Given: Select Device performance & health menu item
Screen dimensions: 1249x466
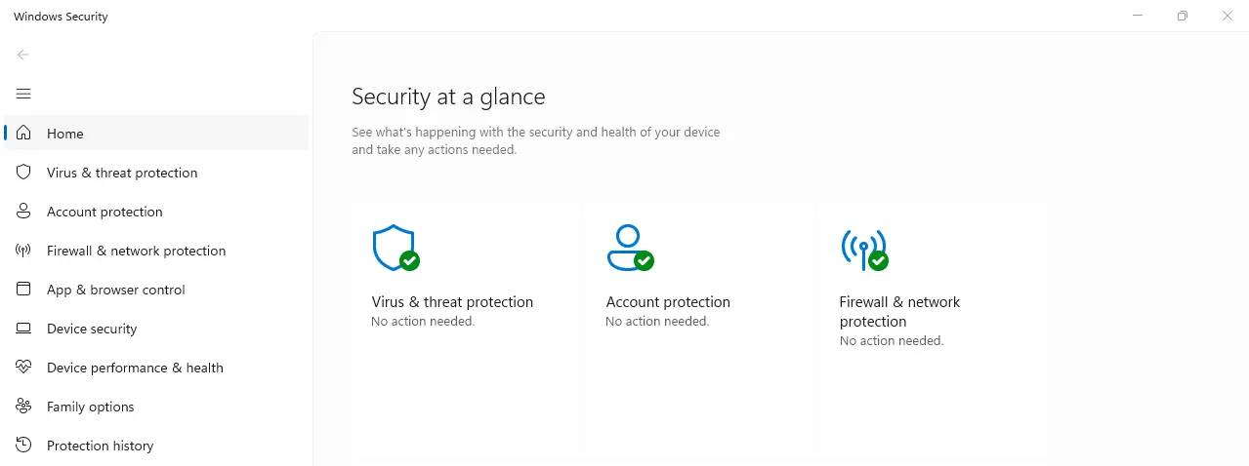Looking at the screenshot, I should pyautogui.click(x=135, y=368).
